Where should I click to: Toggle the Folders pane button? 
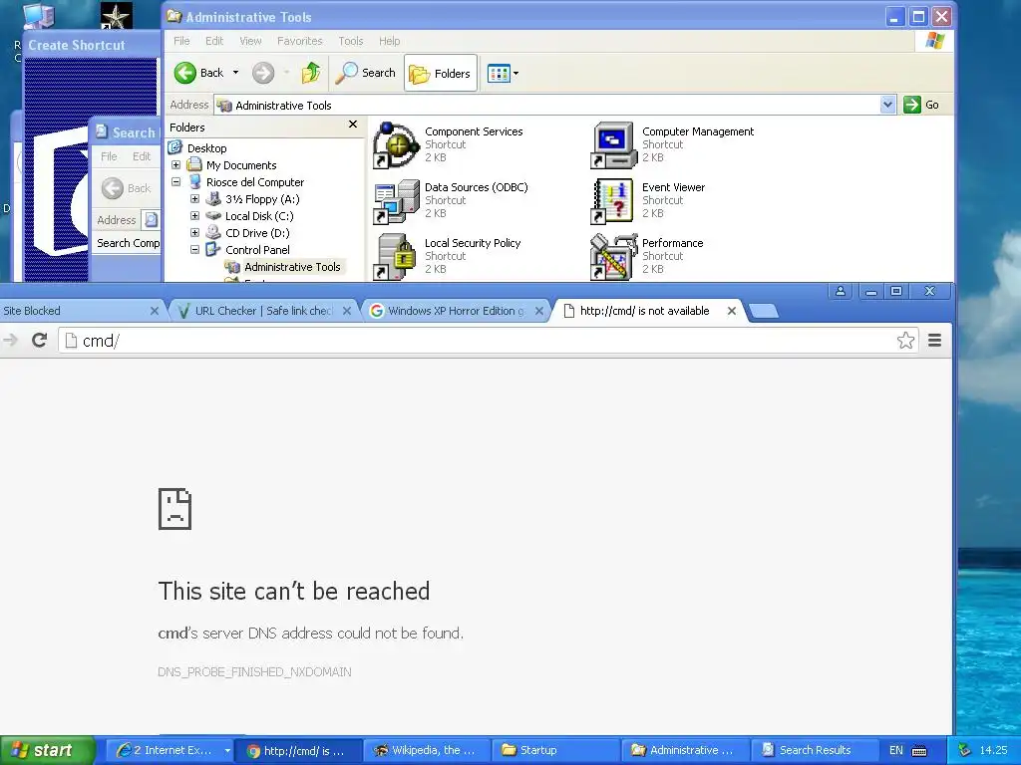point(440,73)
